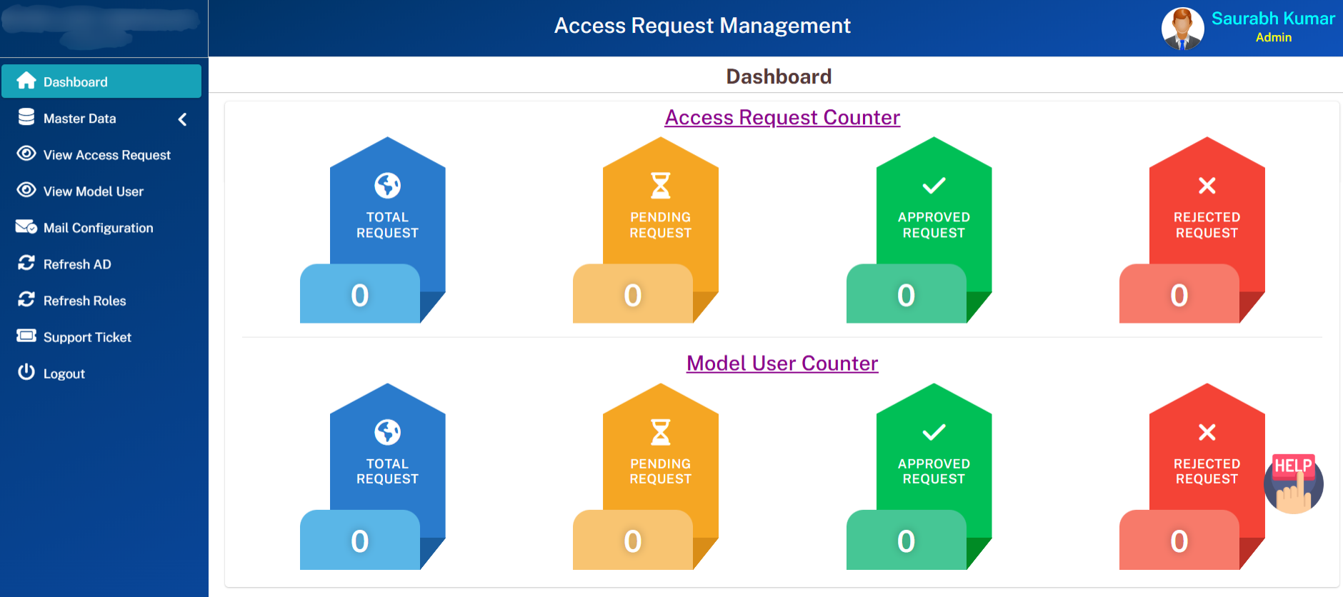Click Access Request APPROVED REQUEST label

point(934,225)
